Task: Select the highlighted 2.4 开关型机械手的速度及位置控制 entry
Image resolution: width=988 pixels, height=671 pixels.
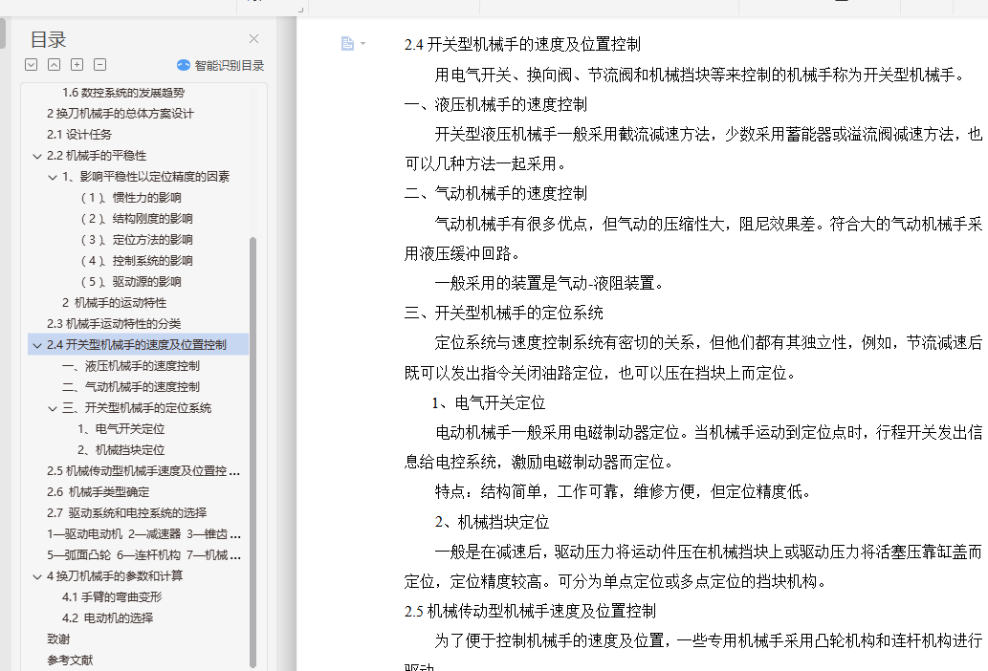Action: click(137, 345)
